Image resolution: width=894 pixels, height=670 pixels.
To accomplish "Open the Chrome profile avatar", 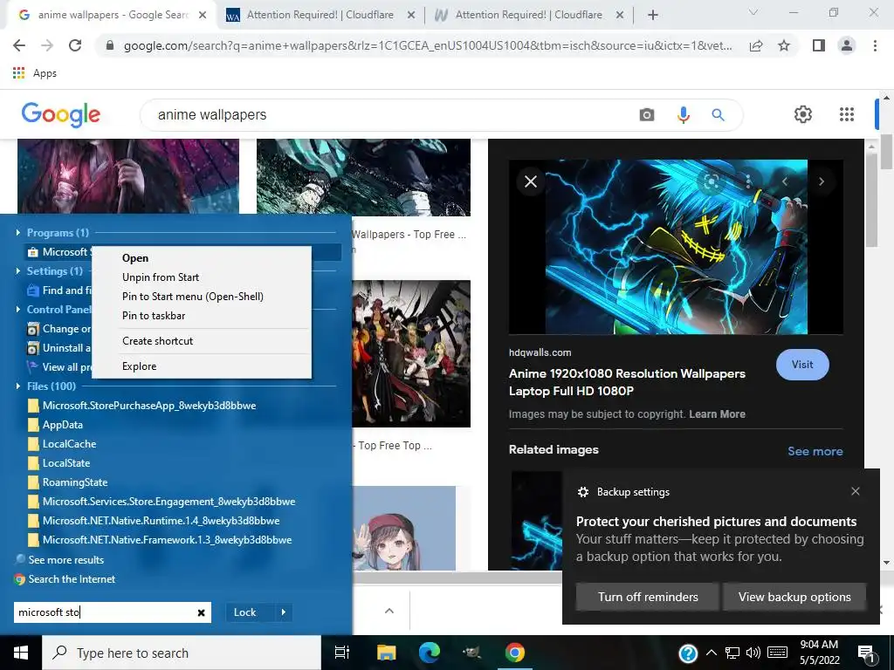I will pos(847,45).
